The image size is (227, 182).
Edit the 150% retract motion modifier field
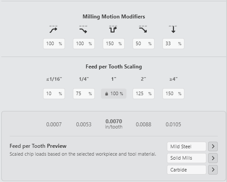pyautogui.click(x=114, y=43)
